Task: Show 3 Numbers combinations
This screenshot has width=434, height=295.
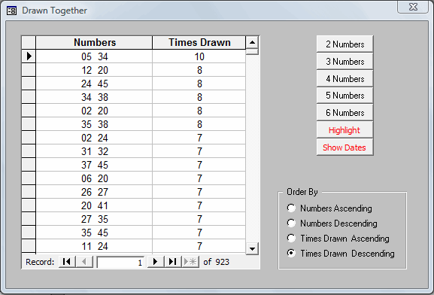Action: [x=345, y=61]
